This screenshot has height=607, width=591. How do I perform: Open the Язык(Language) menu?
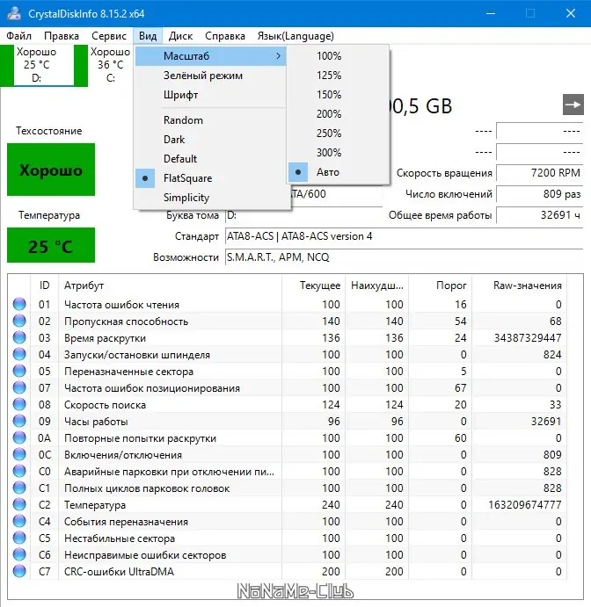[x=295, y=36]
